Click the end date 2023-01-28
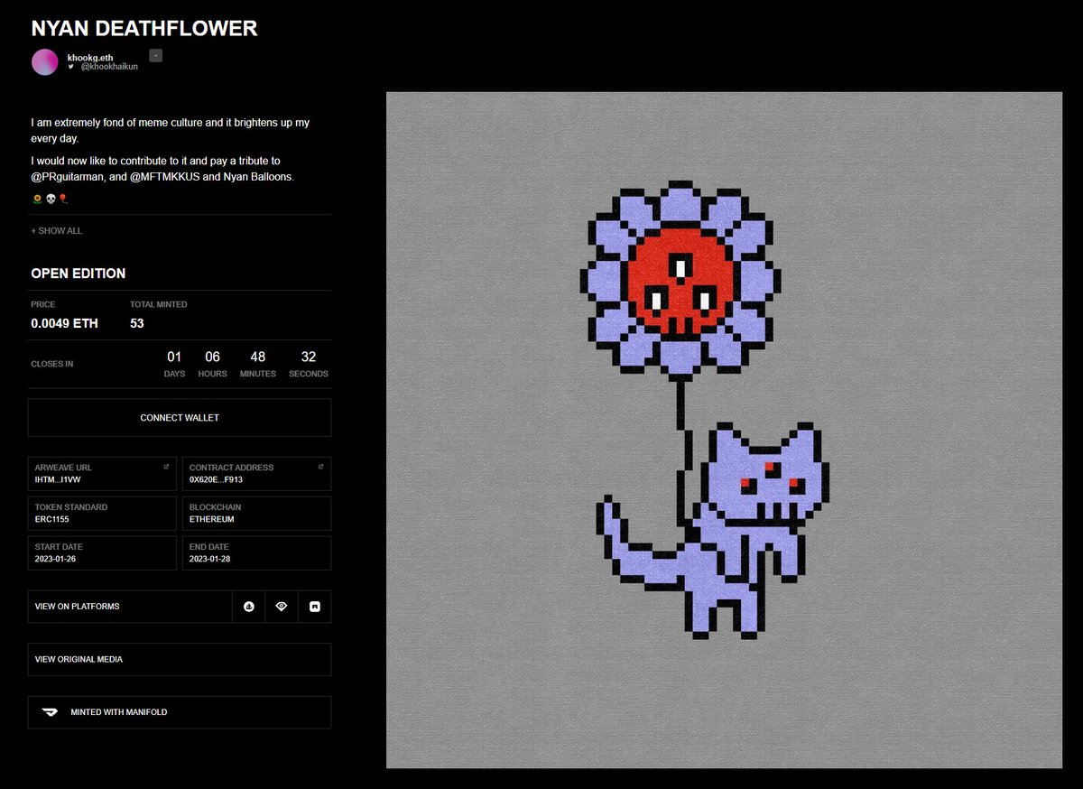 click(x=212, y=559)
